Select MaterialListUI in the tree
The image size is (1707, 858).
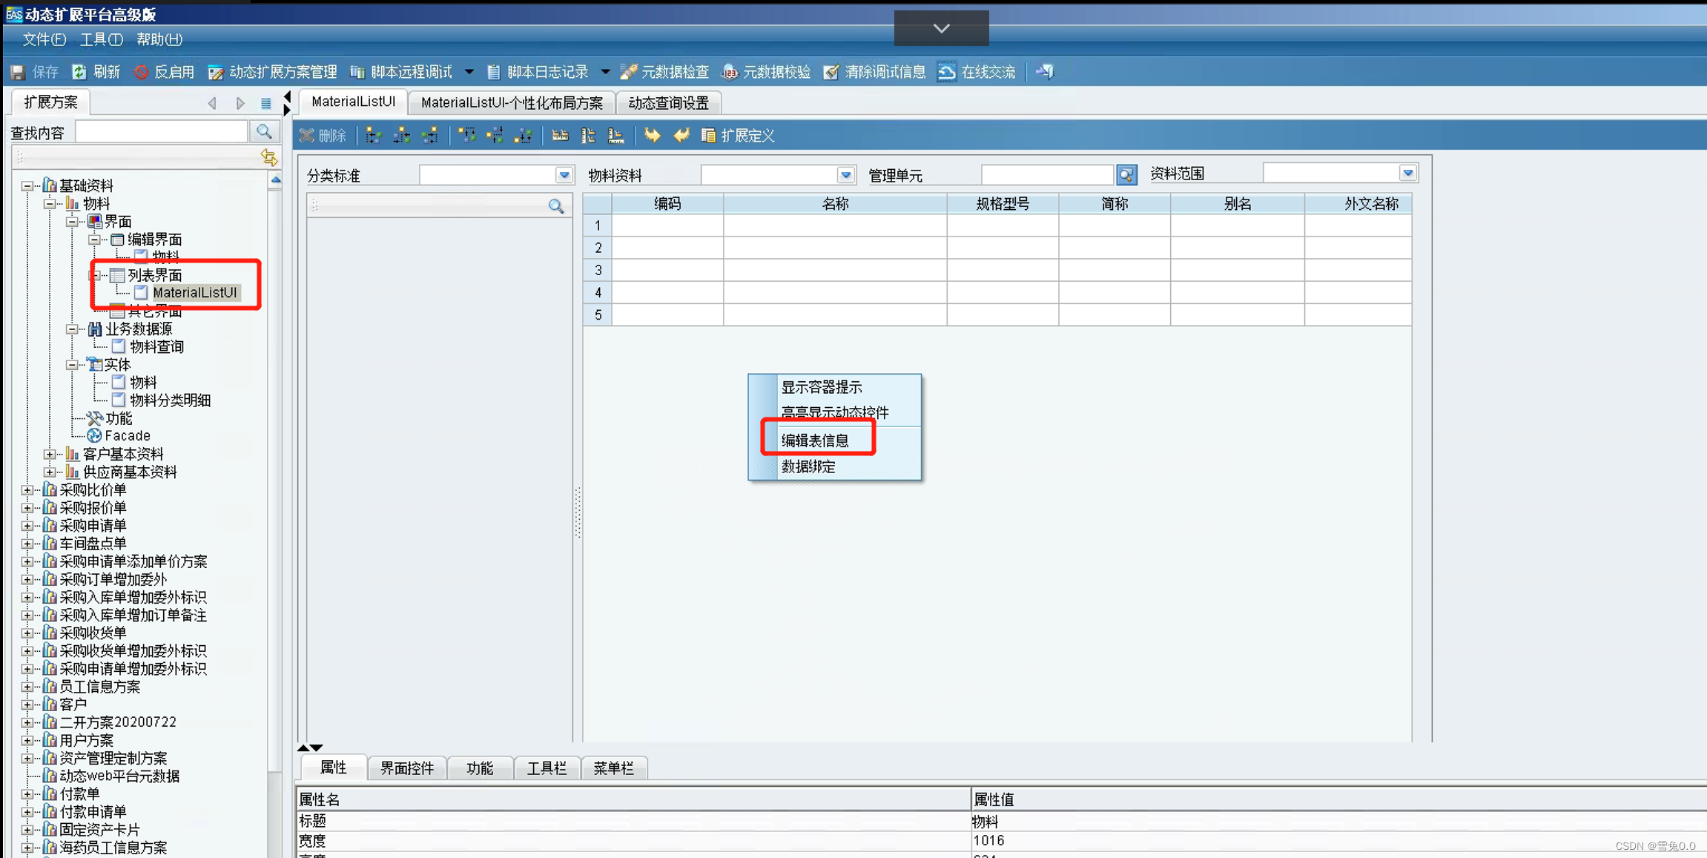point(195,293)
